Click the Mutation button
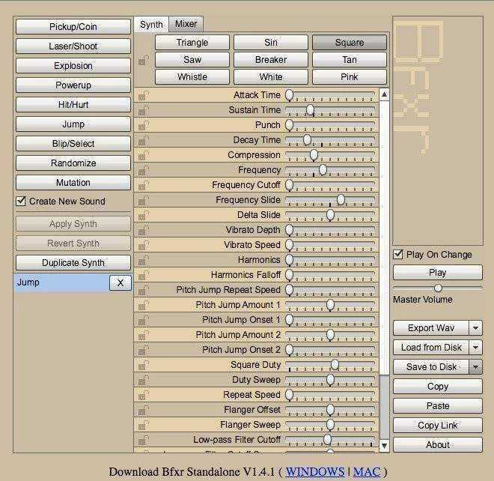This screenshot has height=481, width=494. pos(73,183)
